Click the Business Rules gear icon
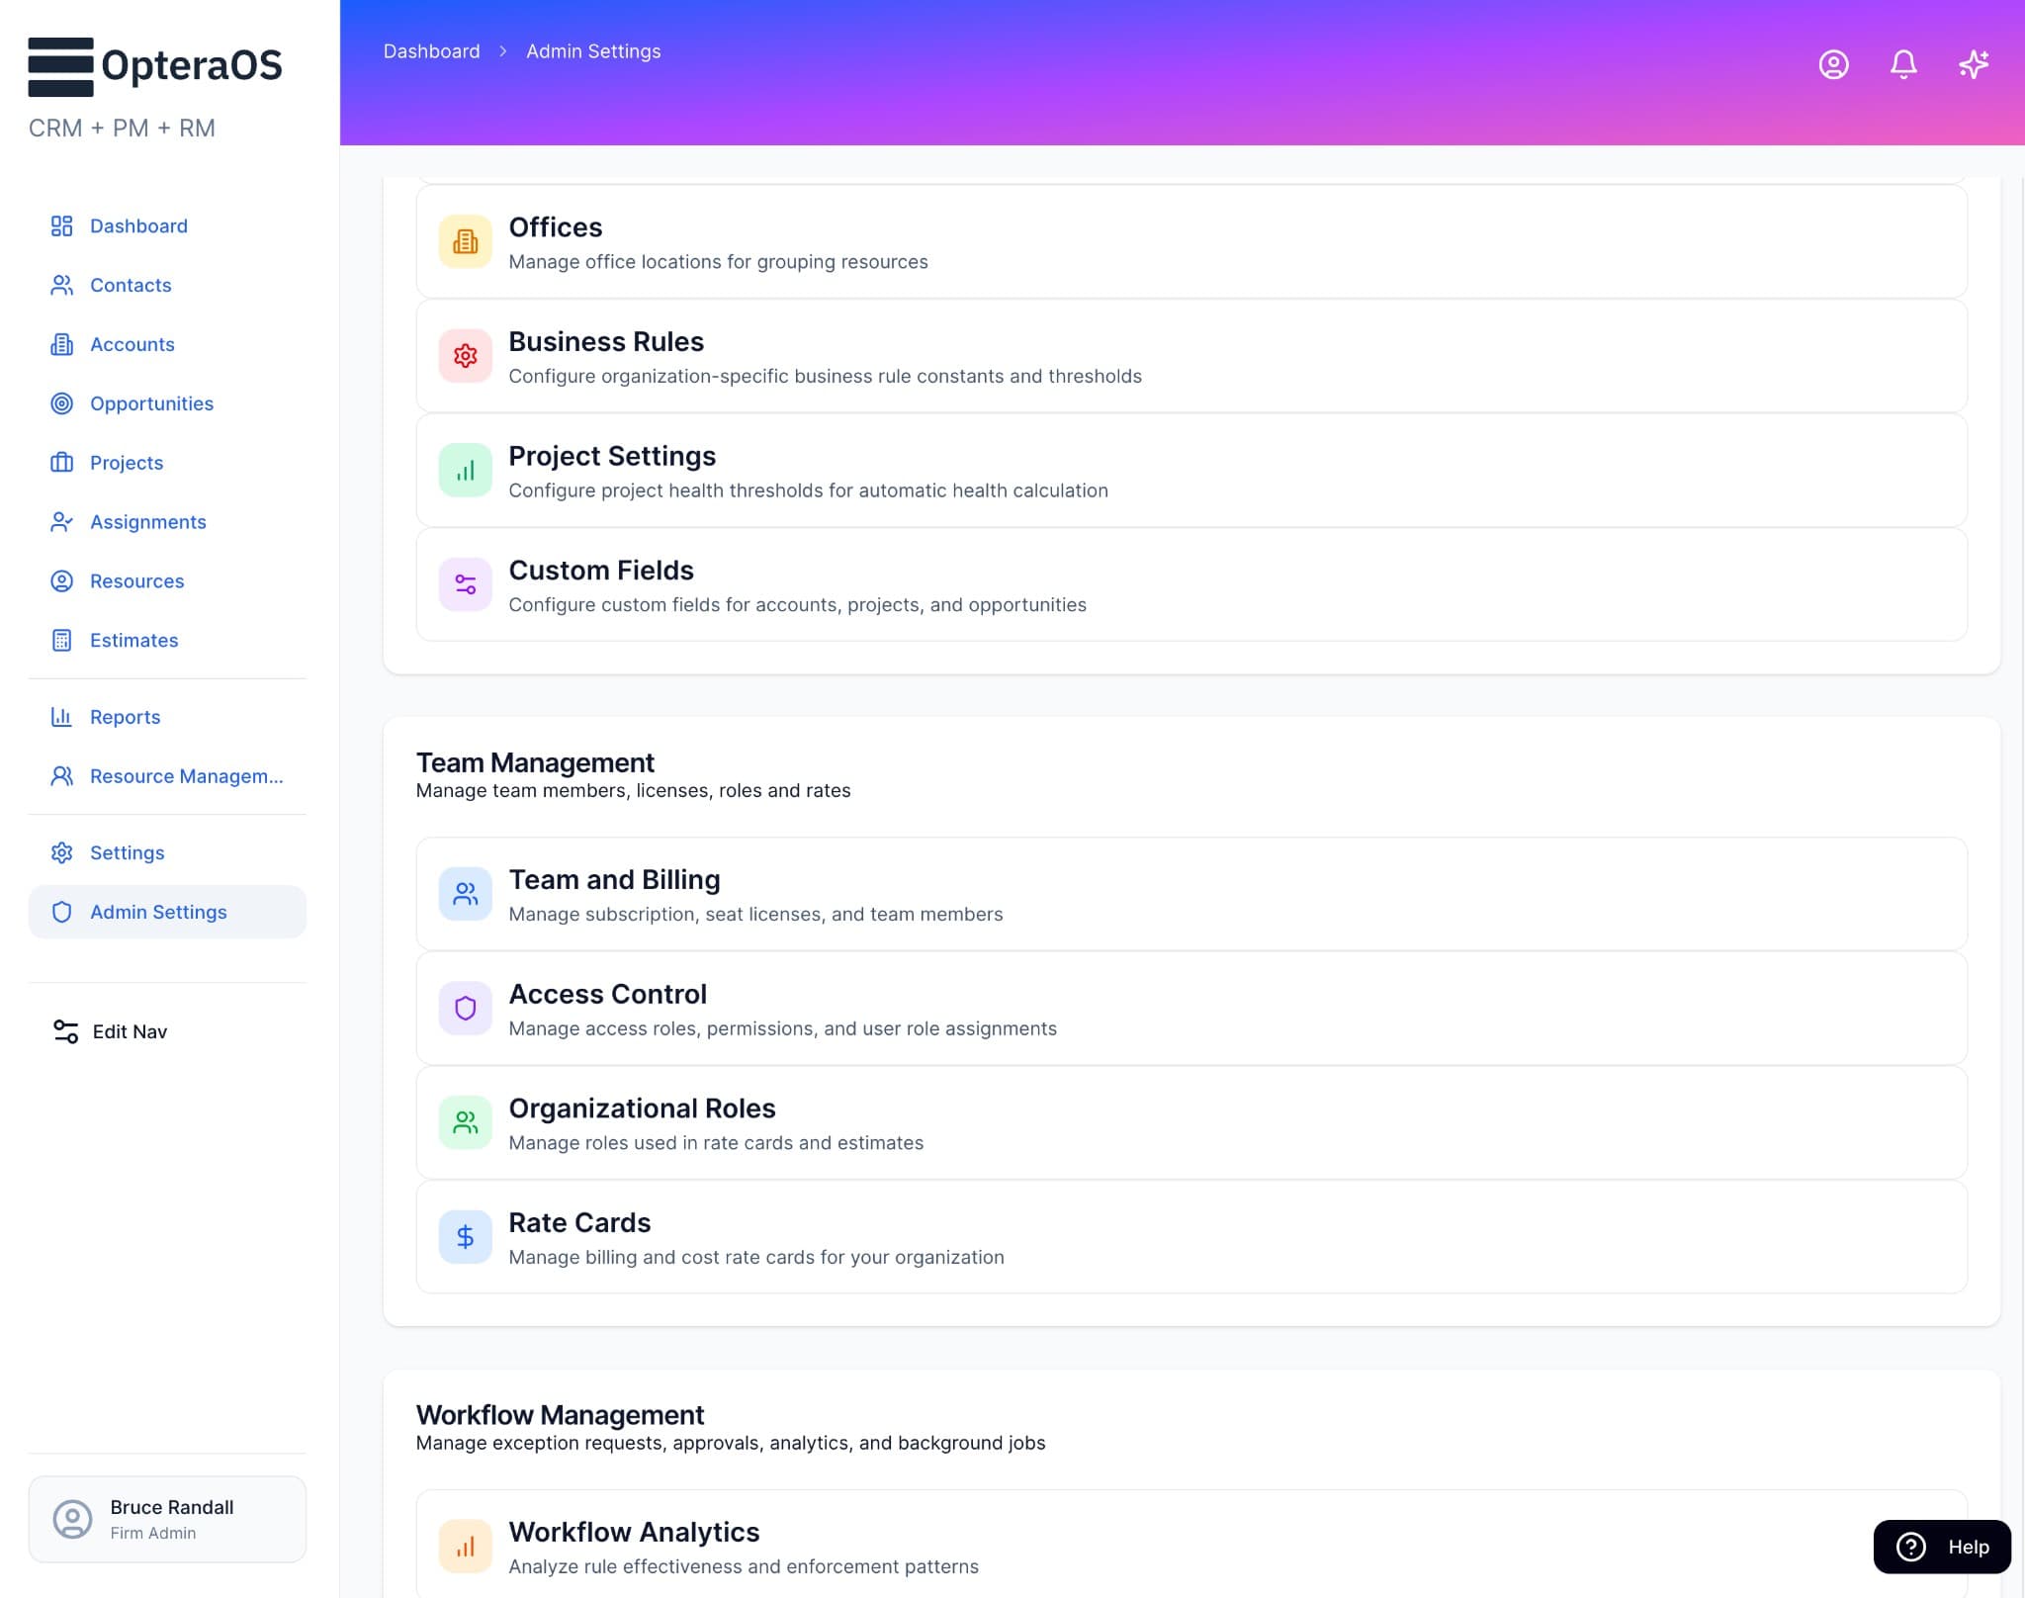Screen dimensions: 2025x1598 pos(465,355)
